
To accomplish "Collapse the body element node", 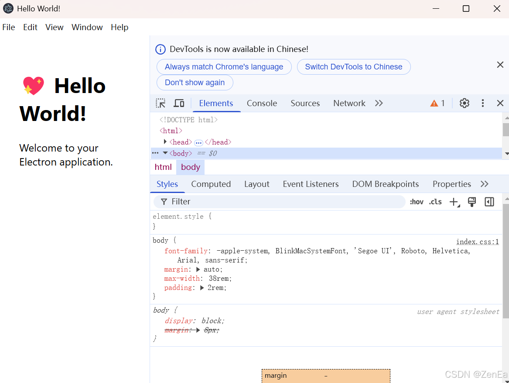I will (x=165, y=153).
